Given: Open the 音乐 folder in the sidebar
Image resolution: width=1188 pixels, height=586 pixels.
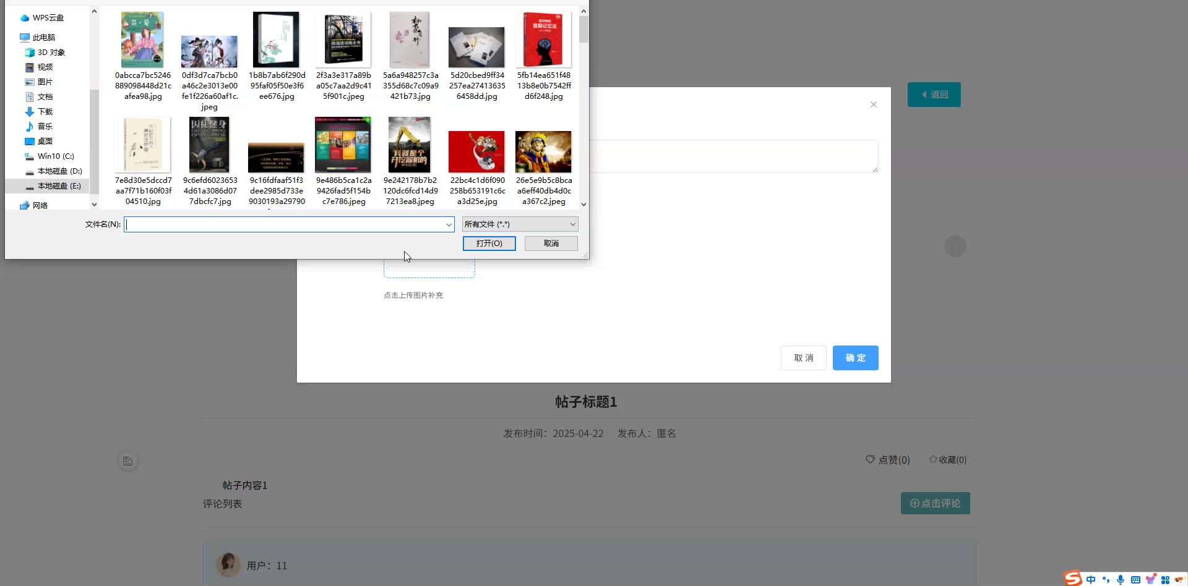Looking at the screenshot, I should (38, 127).
